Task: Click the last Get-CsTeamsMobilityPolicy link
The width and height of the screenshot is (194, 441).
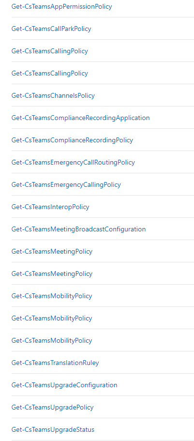Action: point(52,340)
